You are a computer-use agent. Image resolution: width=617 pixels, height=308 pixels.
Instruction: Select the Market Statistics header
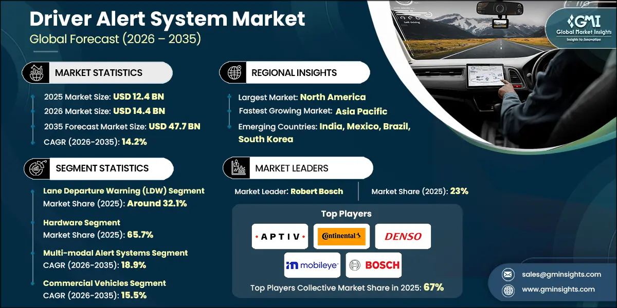99,73
